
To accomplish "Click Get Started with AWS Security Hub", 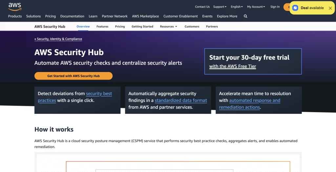I will click(73, 76).
